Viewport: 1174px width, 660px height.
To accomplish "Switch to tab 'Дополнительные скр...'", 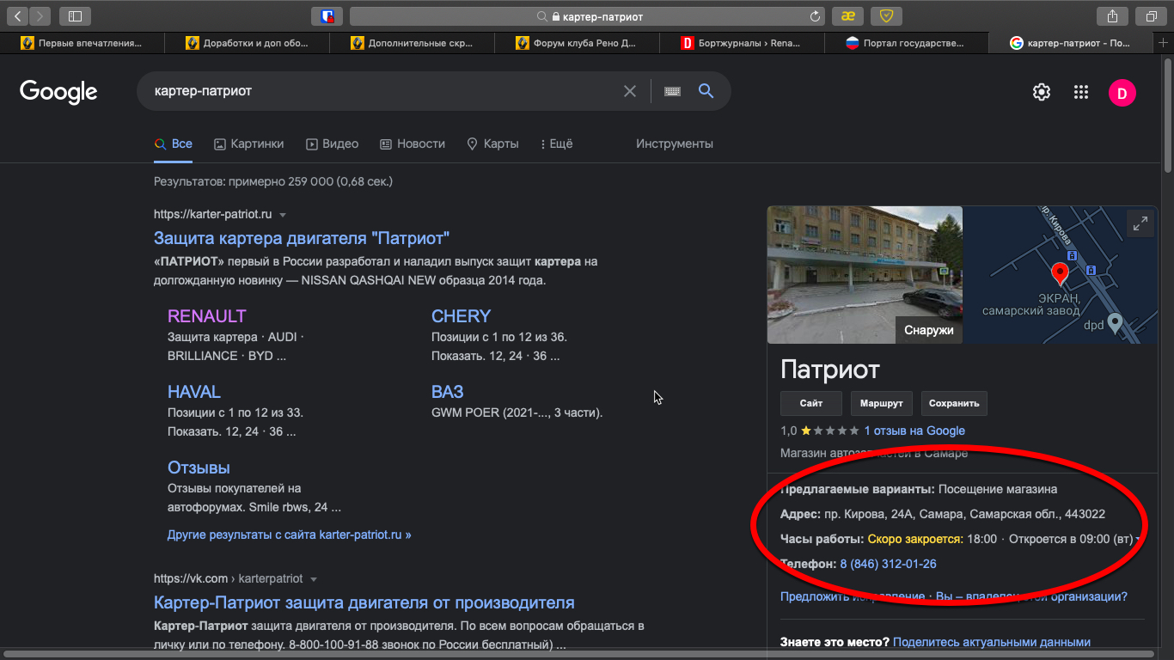I will [x=412, y=42].
